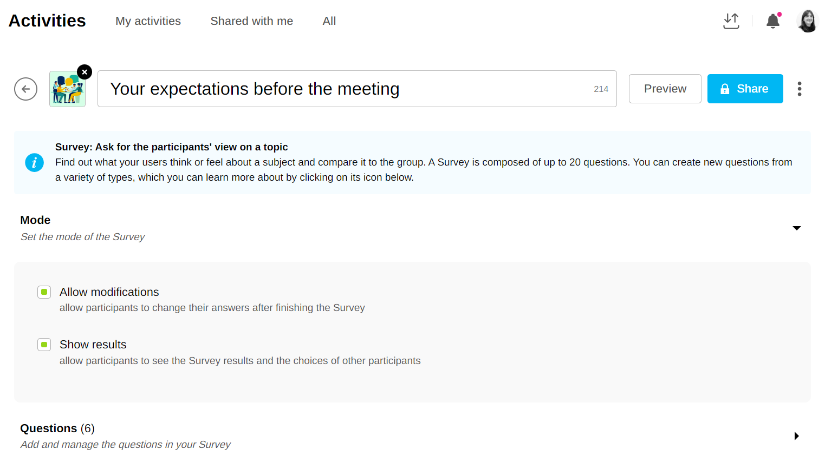Screen dimensions: 825x469
Task: Expand the Questions section arrow
Action: pyautogui.click(x=796, y=436)
